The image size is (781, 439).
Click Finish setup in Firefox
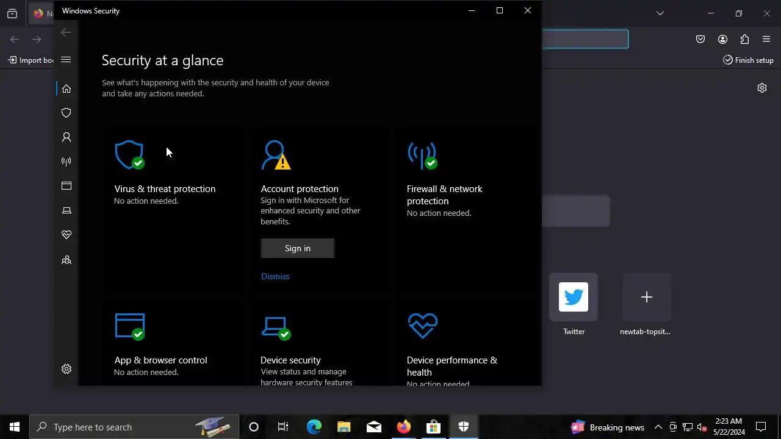[x=748, y=60]
